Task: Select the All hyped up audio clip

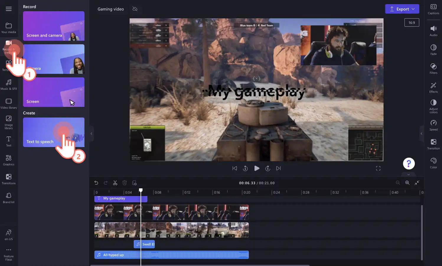Action: point(172,255)
